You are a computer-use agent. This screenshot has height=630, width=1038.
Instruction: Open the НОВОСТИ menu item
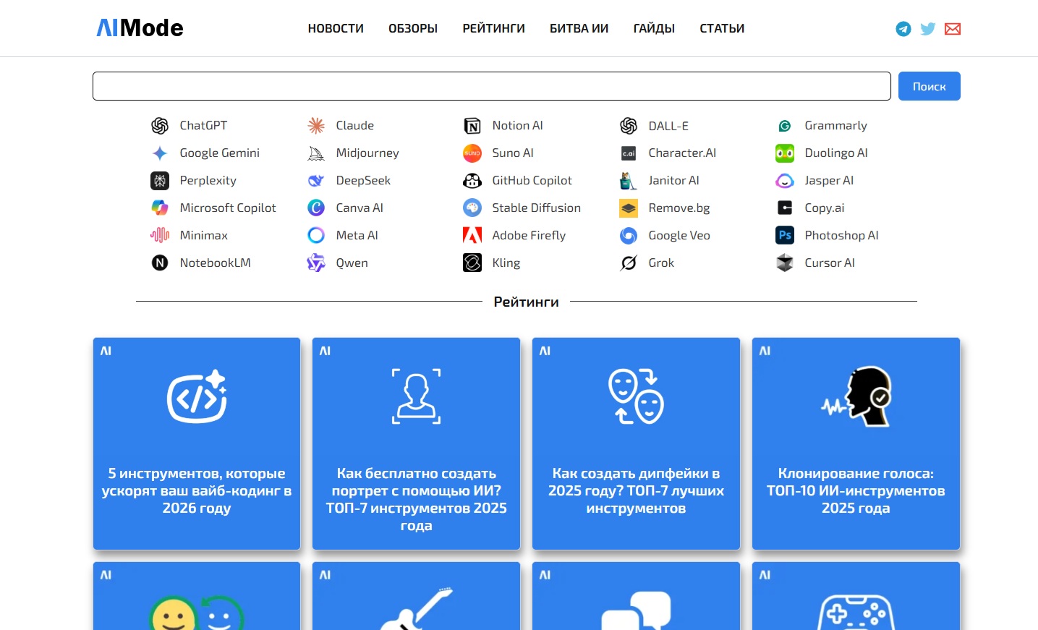click(x=336, y=29)
